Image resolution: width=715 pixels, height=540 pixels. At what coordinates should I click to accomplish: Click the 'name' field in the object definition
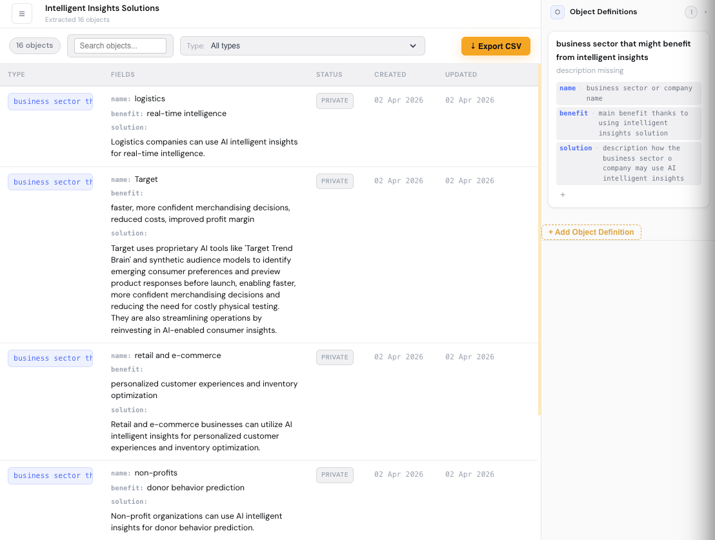(629, 93)
